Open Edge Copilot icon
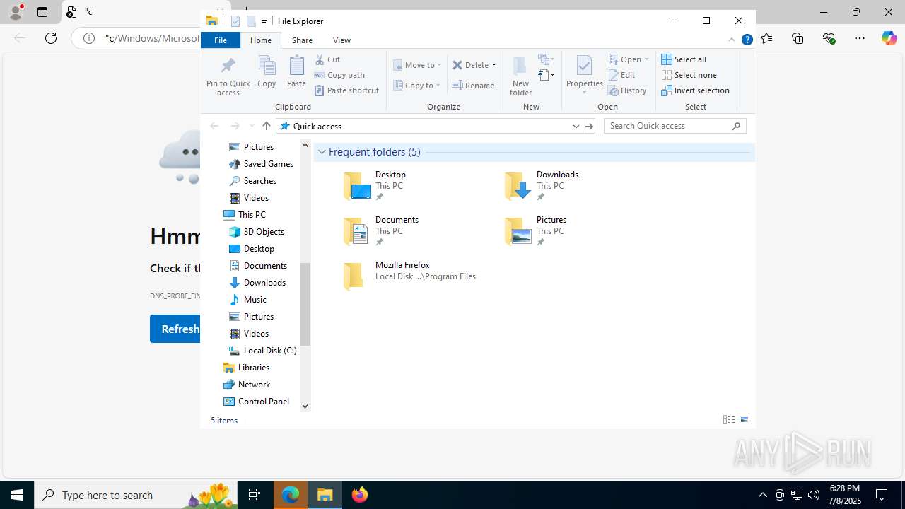The image size is (905, 509). 889,38
